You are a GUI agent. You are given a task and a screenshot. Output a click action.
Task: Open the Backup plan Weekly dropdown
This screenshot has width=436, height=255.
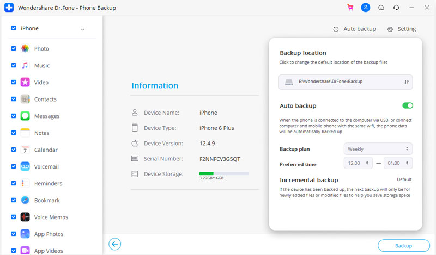(378, 149)
